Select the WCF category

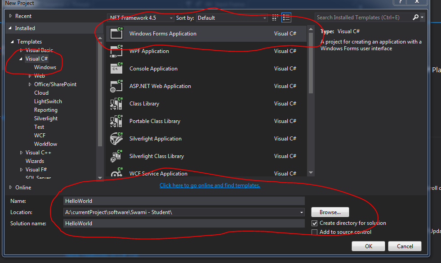click(40, 136)
